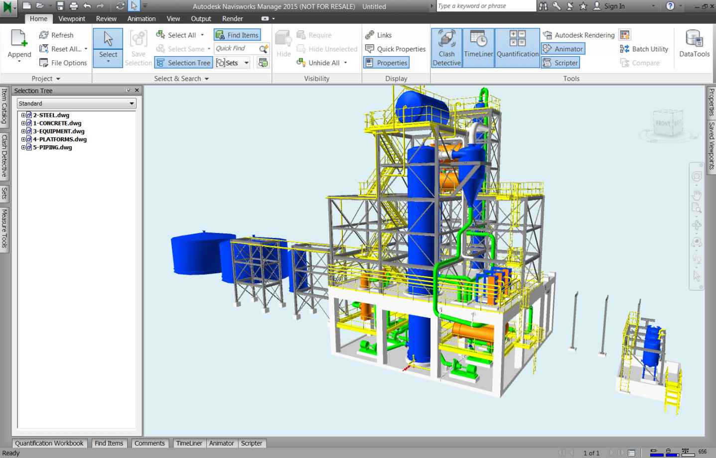Expand the 5-PIPING.dwg tree node
The height and width of the screenshot is (458, 716).
[x=23, y=147]
